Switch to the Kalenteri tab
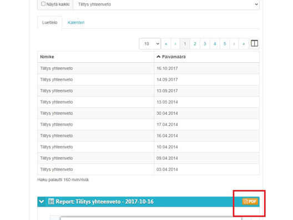Viewport: 293px width, 220px height. 76,23
